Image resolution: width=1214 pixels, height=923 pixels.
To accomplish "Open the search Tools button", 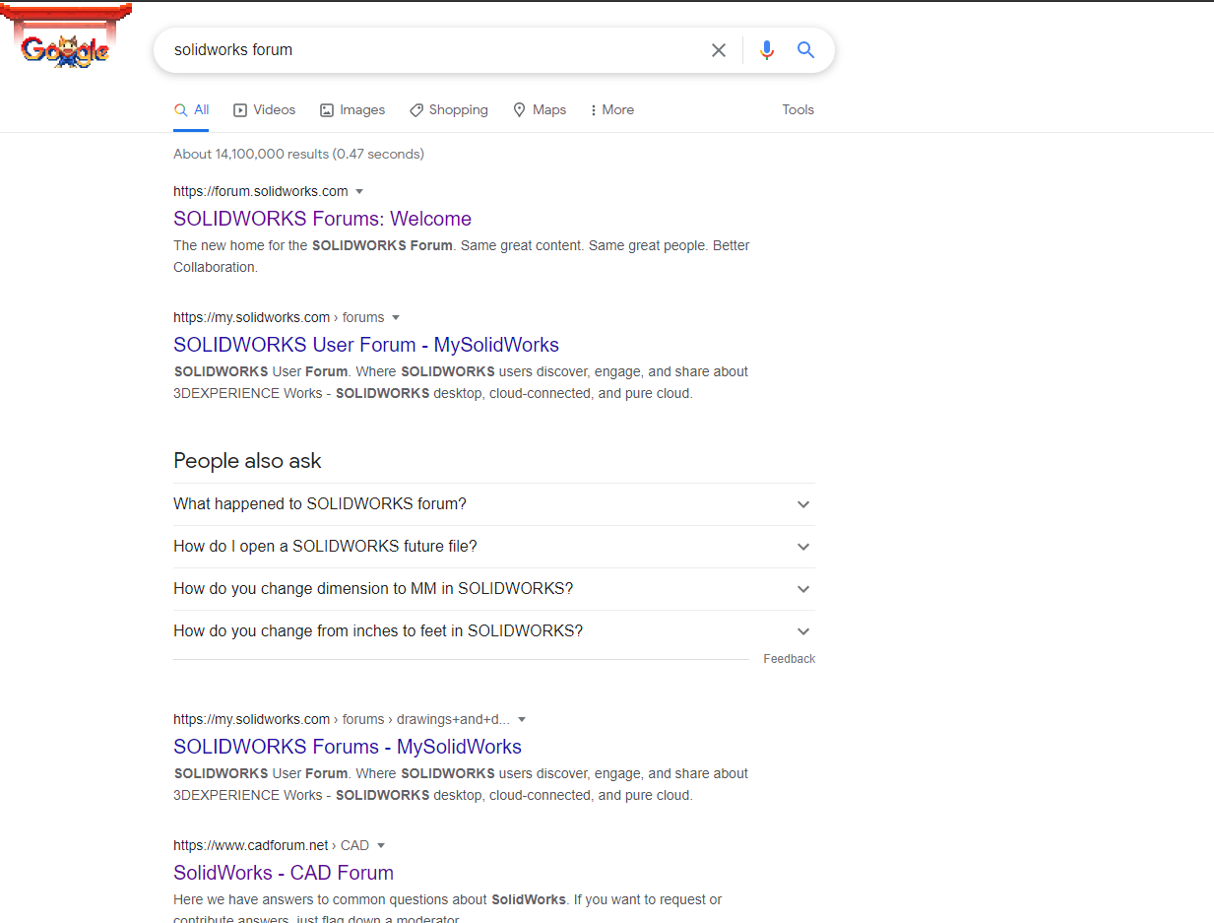I will (x=799, y=110).
